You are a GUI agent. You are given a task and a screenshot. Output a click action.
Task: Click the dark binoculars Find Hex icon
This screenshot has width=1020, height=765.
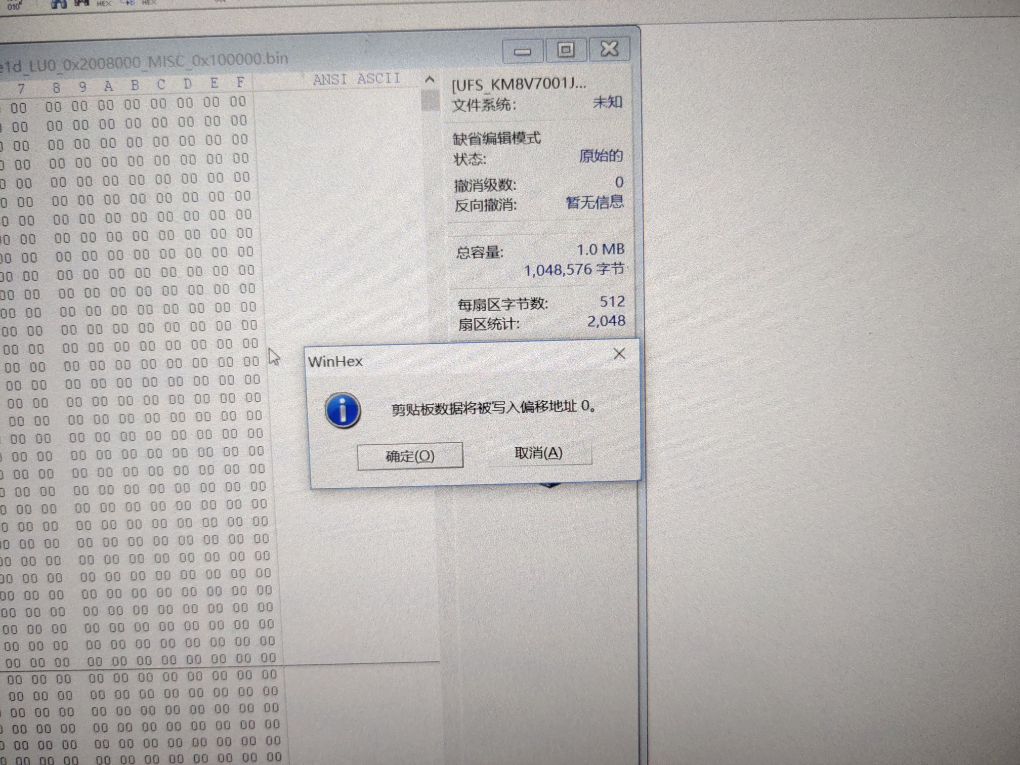[x=82, y=3]
